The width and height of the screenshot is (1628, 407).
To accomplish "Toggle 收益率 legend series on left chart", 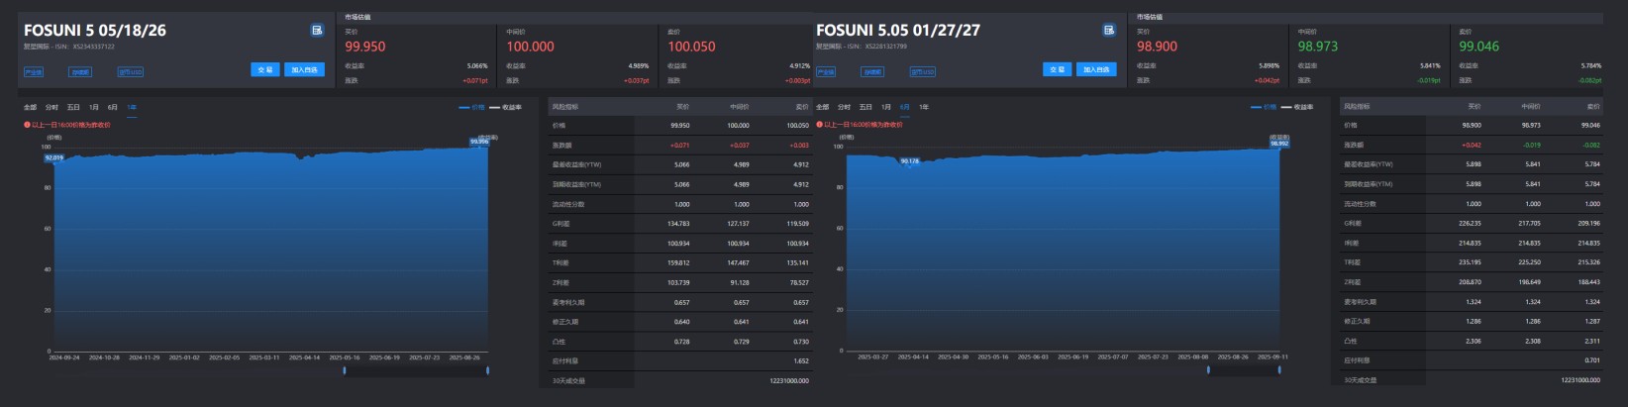I will 506,107.
